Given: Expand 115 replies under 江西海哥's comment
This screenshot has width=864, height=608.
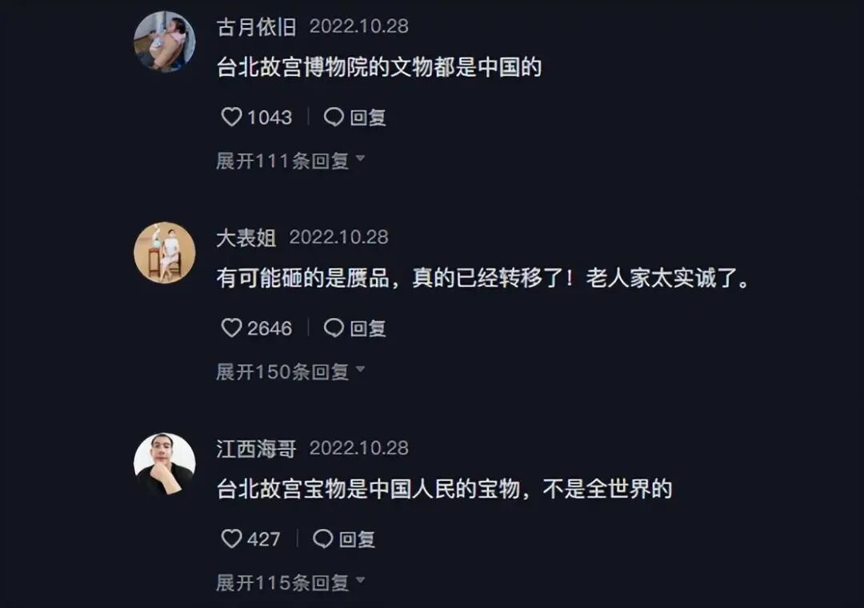Looking at the screenshot, I should (x=290, y=582).
